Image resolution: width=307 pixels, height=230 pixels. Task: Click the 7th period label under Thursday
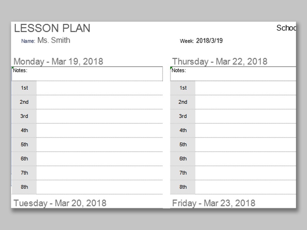coord(183,173)
